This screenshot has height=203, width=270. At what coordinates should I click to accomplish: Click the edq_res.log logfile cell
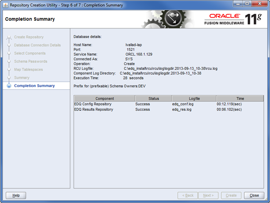click(x=182, y=110)
